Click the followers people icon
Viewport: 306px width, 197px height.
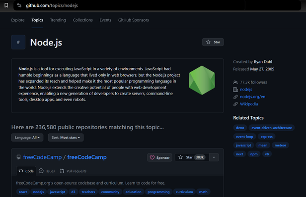coord(235,82)
